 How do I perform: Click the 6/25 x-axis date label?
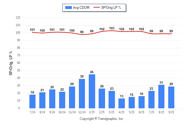click(141, 112)
